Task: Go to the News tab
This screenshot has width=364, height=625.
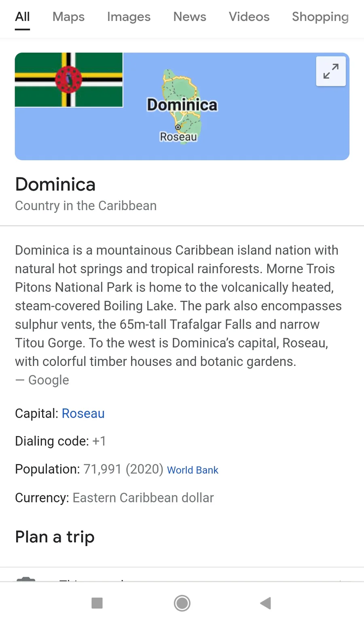Action: click(190, 17)
